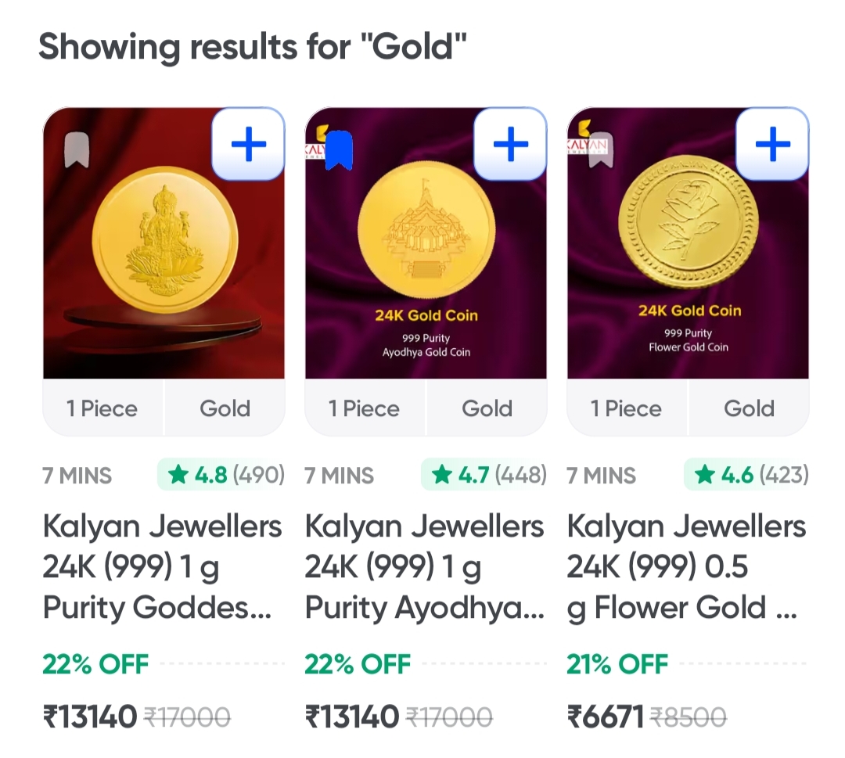Image resolution: width=845 pixels, height=758 pixels.
Task: Tap the 4.7 star rating badge
Action: (484, 475)
